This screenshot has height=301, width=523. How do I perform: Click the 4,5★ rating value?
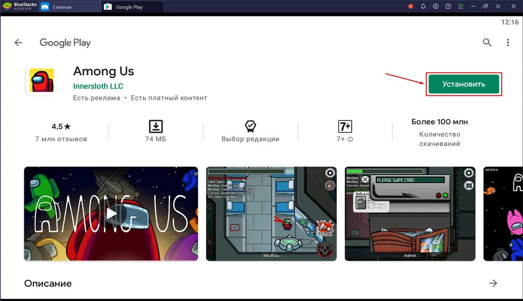coord(61,126)
